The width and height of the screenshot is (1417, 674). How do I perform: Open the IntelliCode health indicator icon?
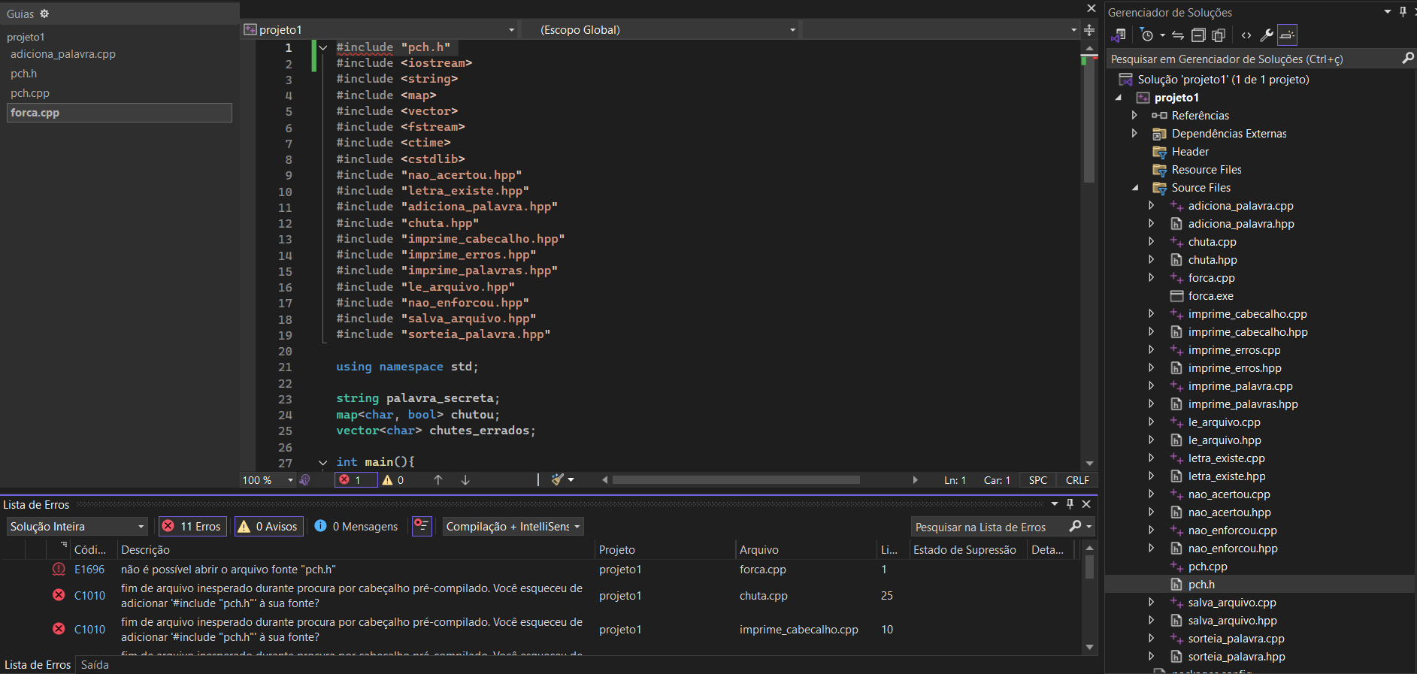coord(305,480)
